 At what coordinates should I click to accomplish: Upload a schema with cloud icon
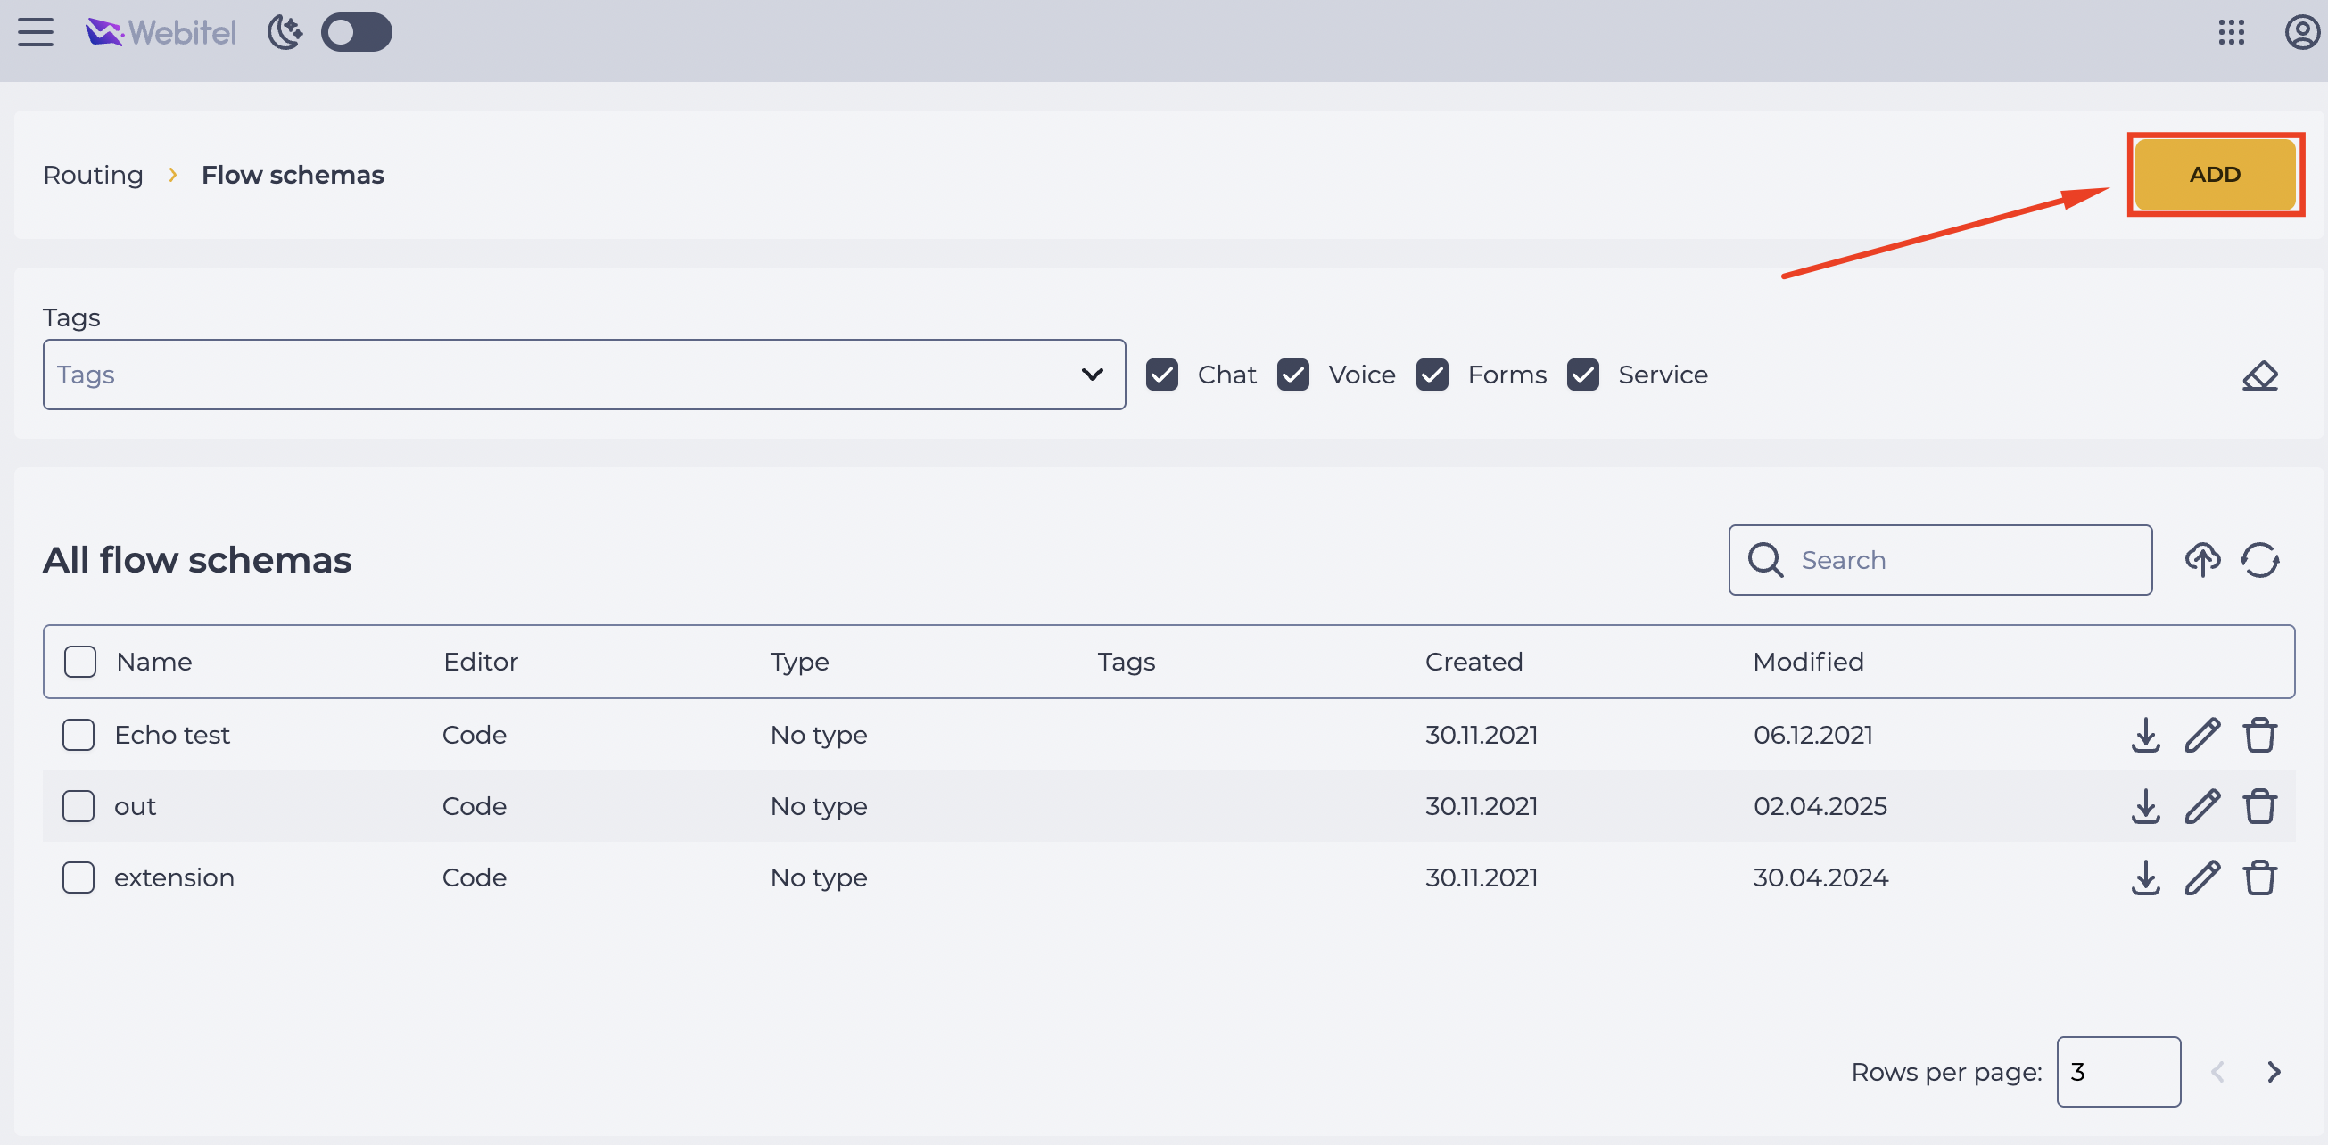point(2202,560)
